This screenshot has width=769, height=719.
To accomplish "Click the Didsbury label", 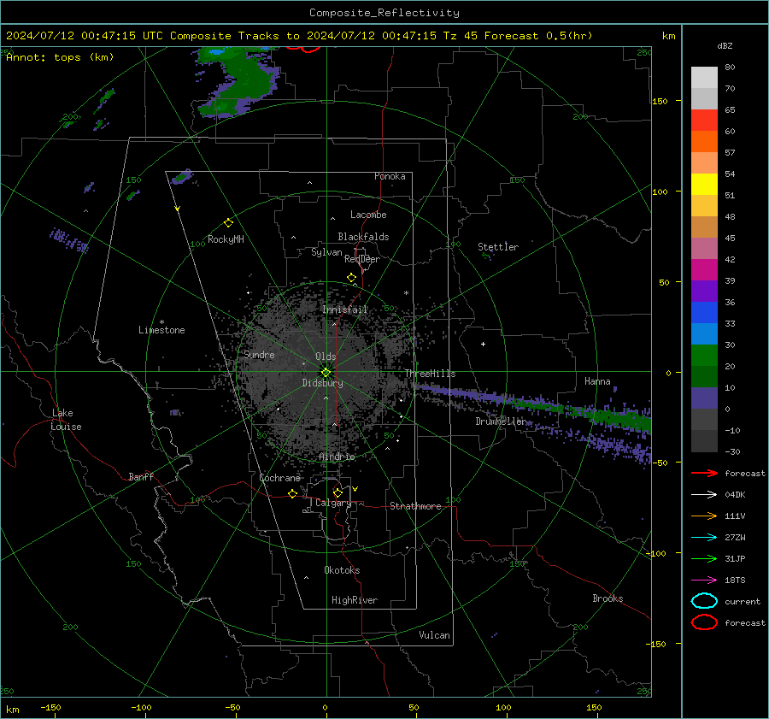I will (322, 383).
